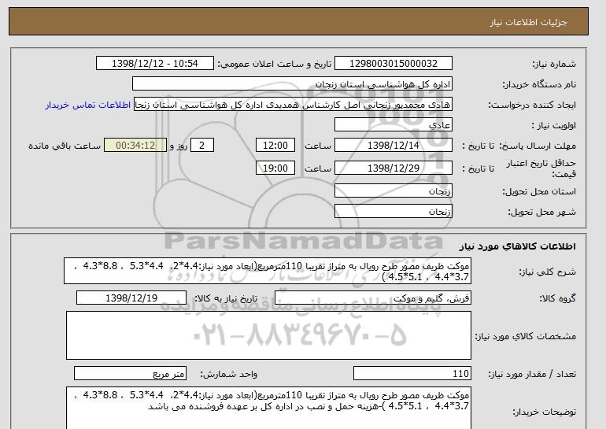The height and width of the screenshot is (429, 606).
Task: Click label شهر محل تحویل
Action: (x=541, y=212)
